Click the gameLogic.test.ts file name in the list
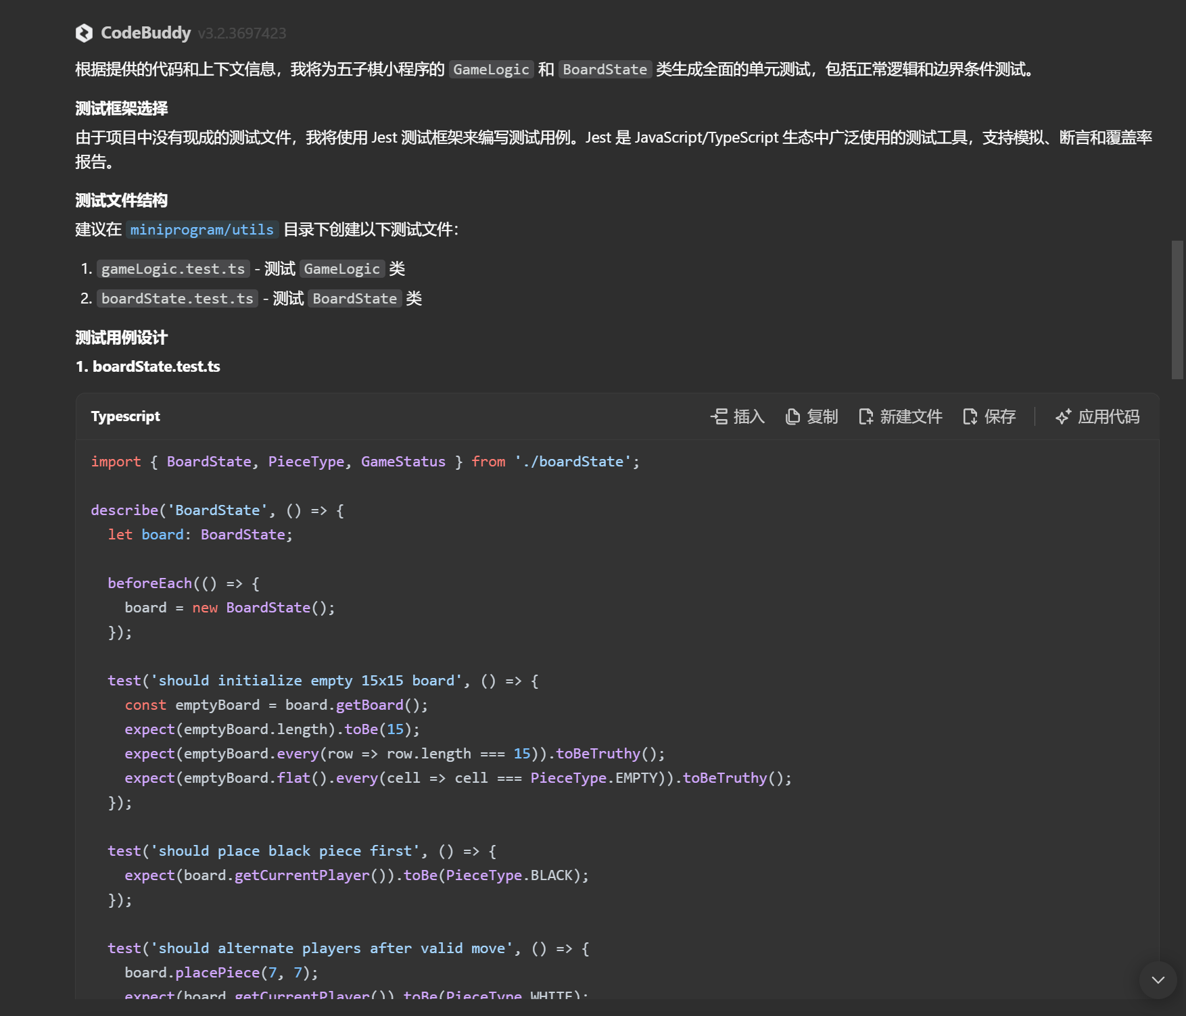The image size is (1186, 1016). 173,269
